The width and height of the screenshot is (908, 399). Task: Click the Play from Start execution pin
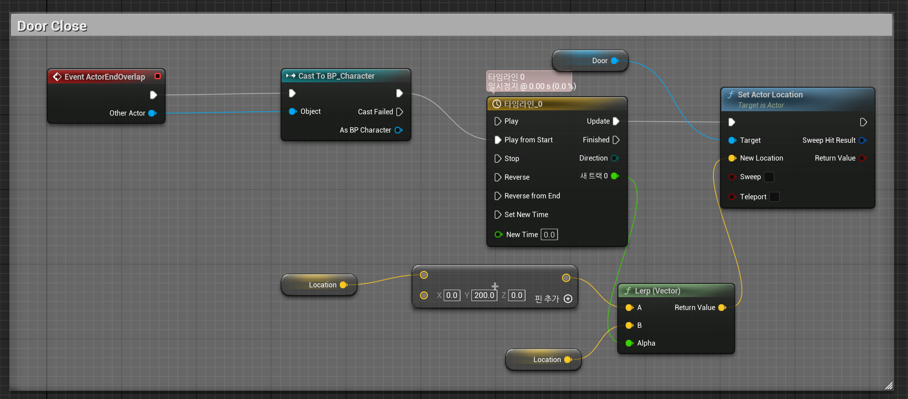click(498, 140)
